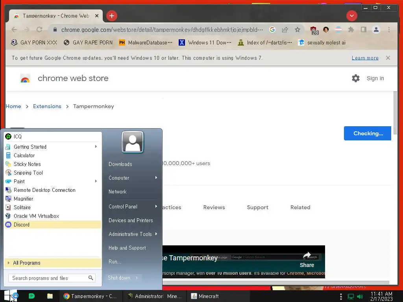Expand Administrative Tools submenu arrow
This screenshot has height=302, width=403.
click(x=156, y=234)
